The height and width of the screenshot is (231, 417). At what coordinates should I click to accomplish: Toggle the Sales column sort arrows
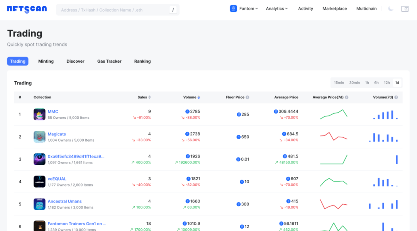pos(149,97)
